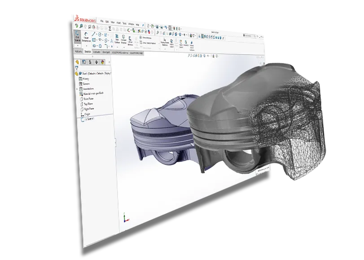Open the Circle tool flyout arrow
Image resolution: width=364 pixels, height=260 pixels.
point(102,35)
